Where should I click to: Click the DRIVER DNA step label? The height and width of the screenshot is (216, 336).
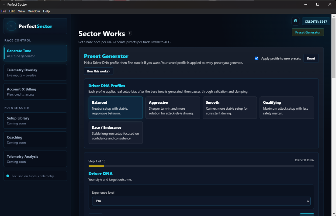(x=304, y=160)
